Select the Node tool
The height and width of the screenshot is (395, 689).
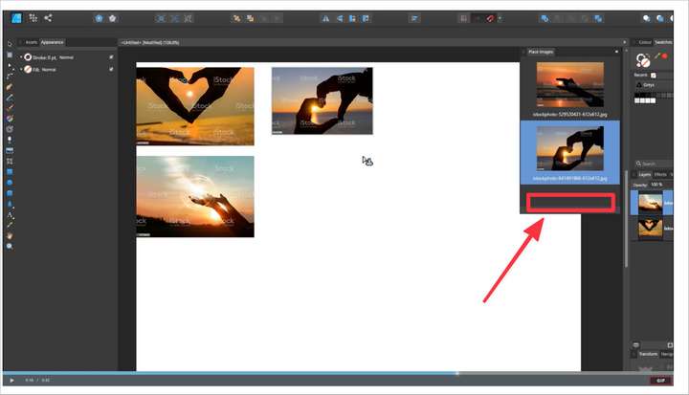click(10, 66)
